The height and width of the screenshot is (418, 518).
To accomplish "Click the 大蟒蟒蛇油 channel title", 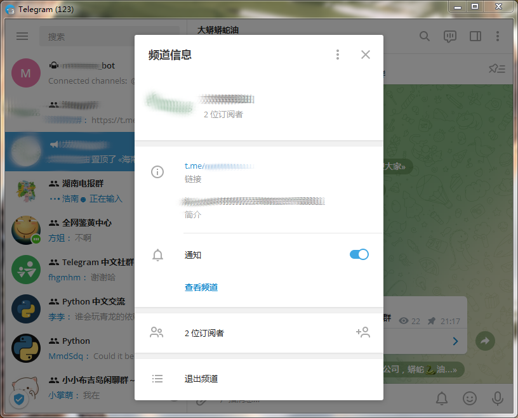I will [x=218, y=30].
